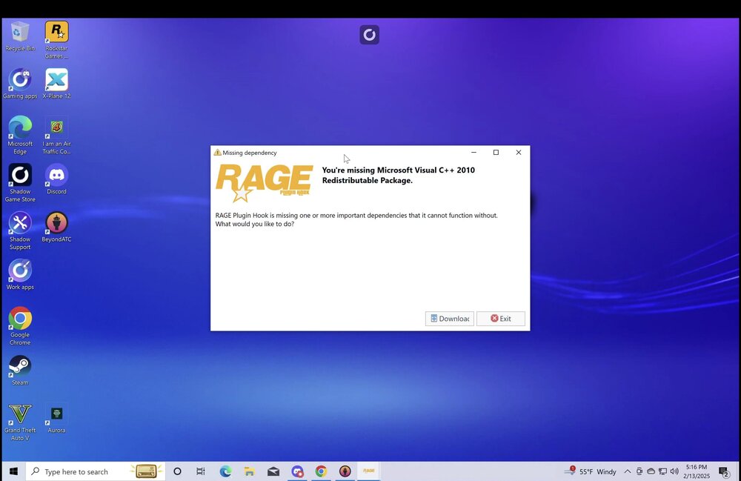Open Discord from the desktop
This screenshot has height=481, width=741.
tap(56, 176)
